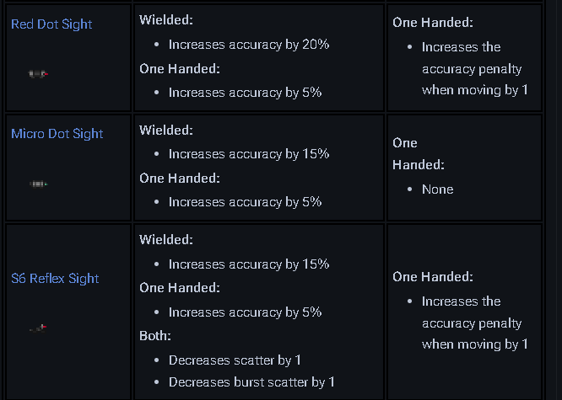Image resolution: width=562 pixels, height=400 pixels.
Task: Click S6 Reflex's one-handed 5% accuracy bullet
Action: (245, 312)
